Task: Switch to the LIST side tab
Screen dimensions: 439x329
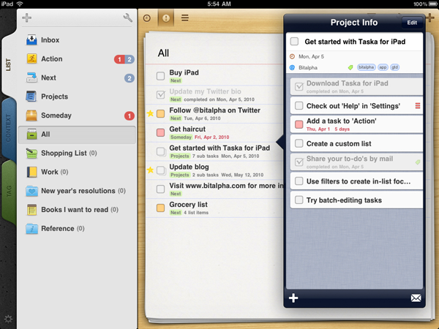Action: coord(8,65)
